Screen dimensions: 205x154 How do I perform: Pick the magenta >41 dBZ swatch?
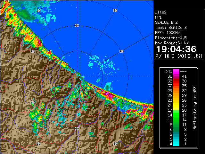click(176, 72)
